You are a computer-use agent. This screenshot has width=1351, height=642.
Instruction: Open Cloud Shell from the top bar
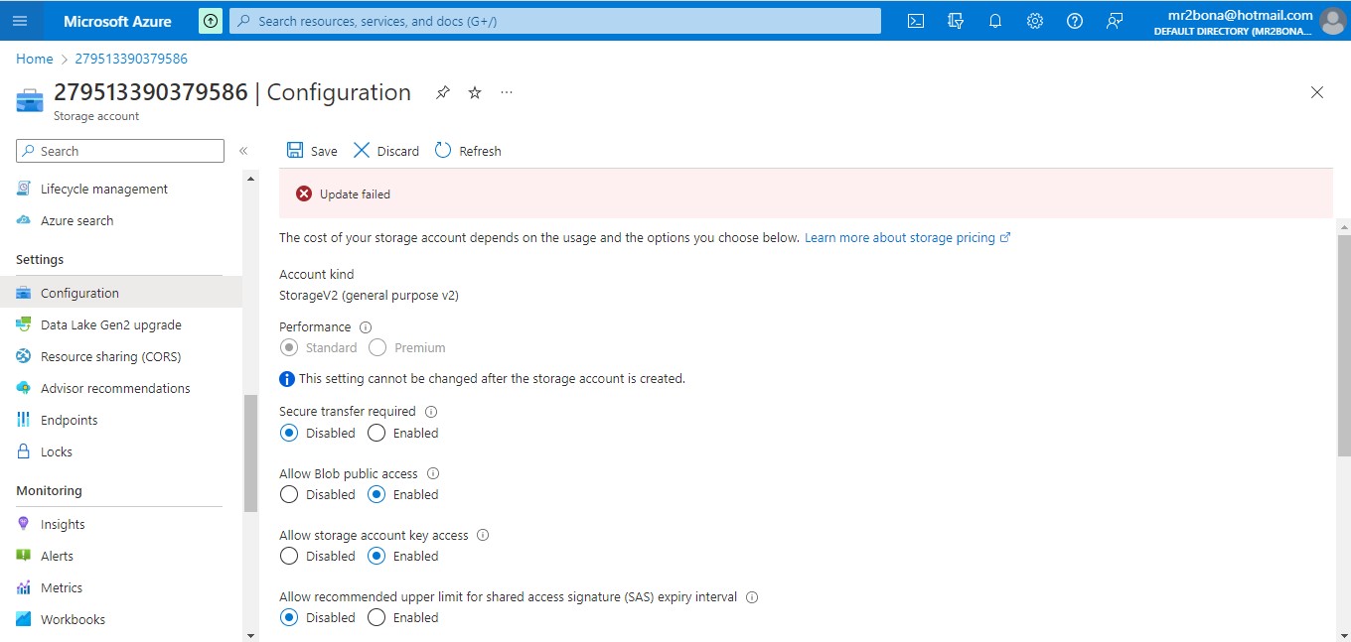[x=915, y=21]
